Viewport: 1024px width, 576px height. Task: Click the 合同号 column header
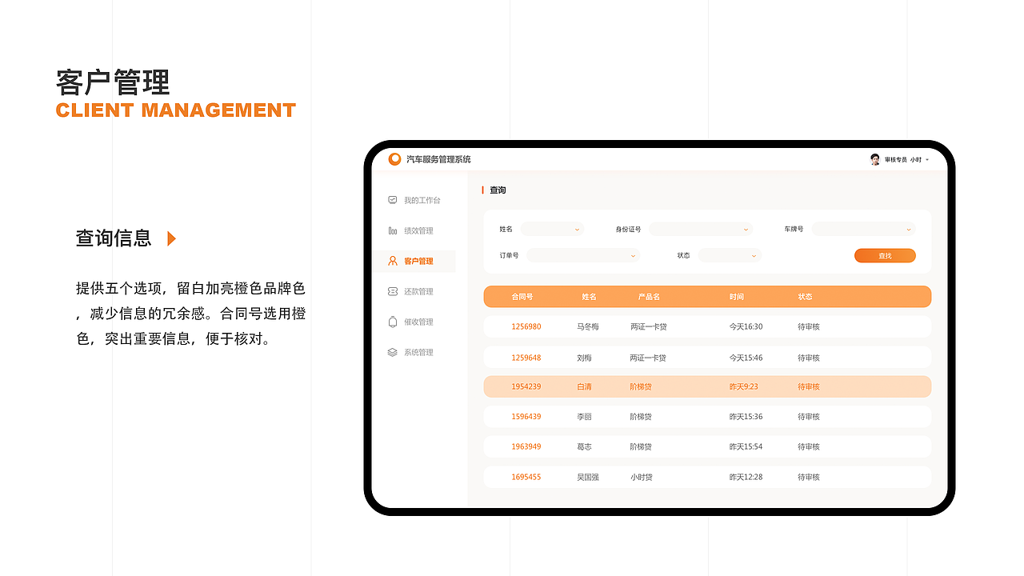522,297
